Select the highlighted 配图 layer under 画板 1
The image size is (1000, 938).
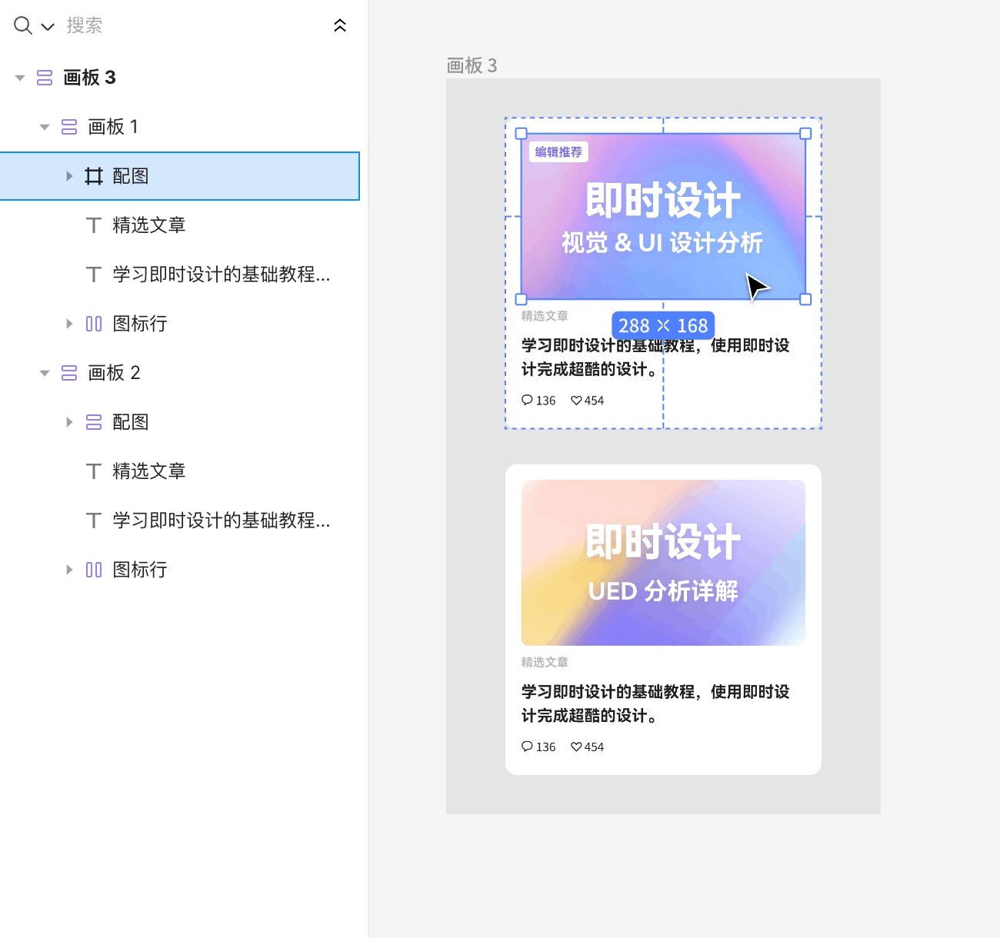(x=179, y=176)
